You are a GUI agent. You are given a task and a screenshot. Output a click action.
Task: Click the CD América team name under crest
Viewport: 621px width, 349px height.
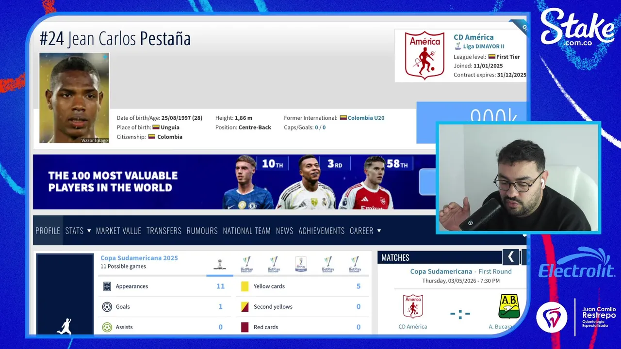(413, 327)
